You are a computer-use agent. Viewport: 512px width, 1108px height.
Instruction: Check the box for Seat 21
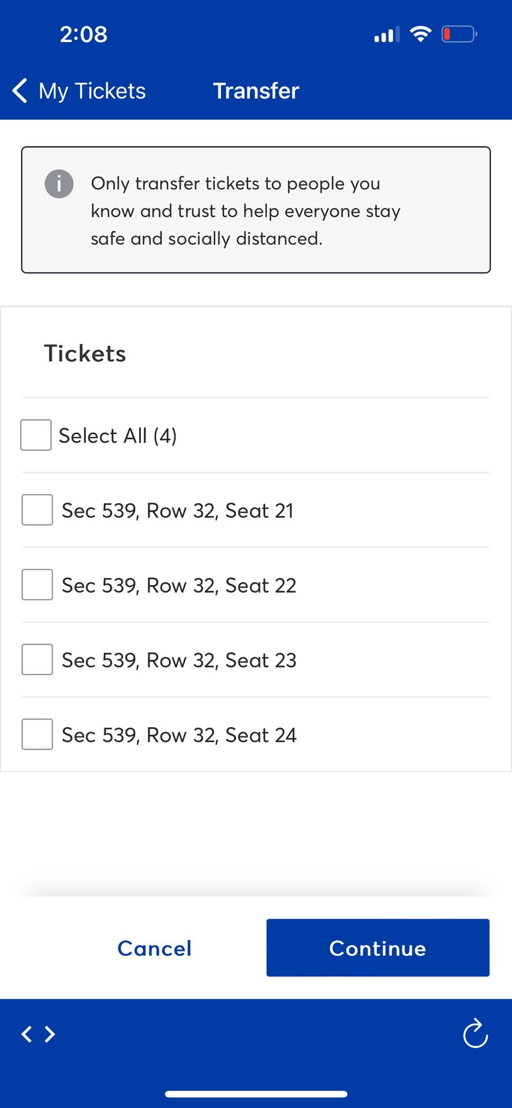point(37,510)
